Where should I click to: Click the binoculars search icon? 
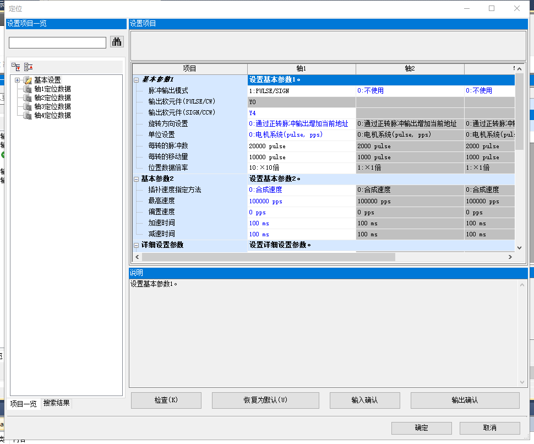pos(117,42)
